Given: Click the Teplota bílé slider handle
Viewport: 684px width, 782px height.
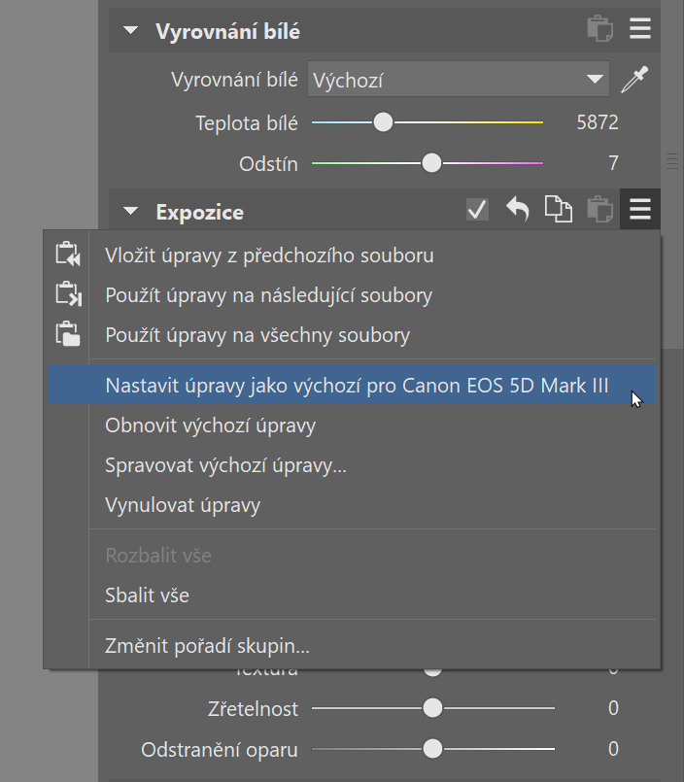Looking at the screenshot, I should click(384, 122).
